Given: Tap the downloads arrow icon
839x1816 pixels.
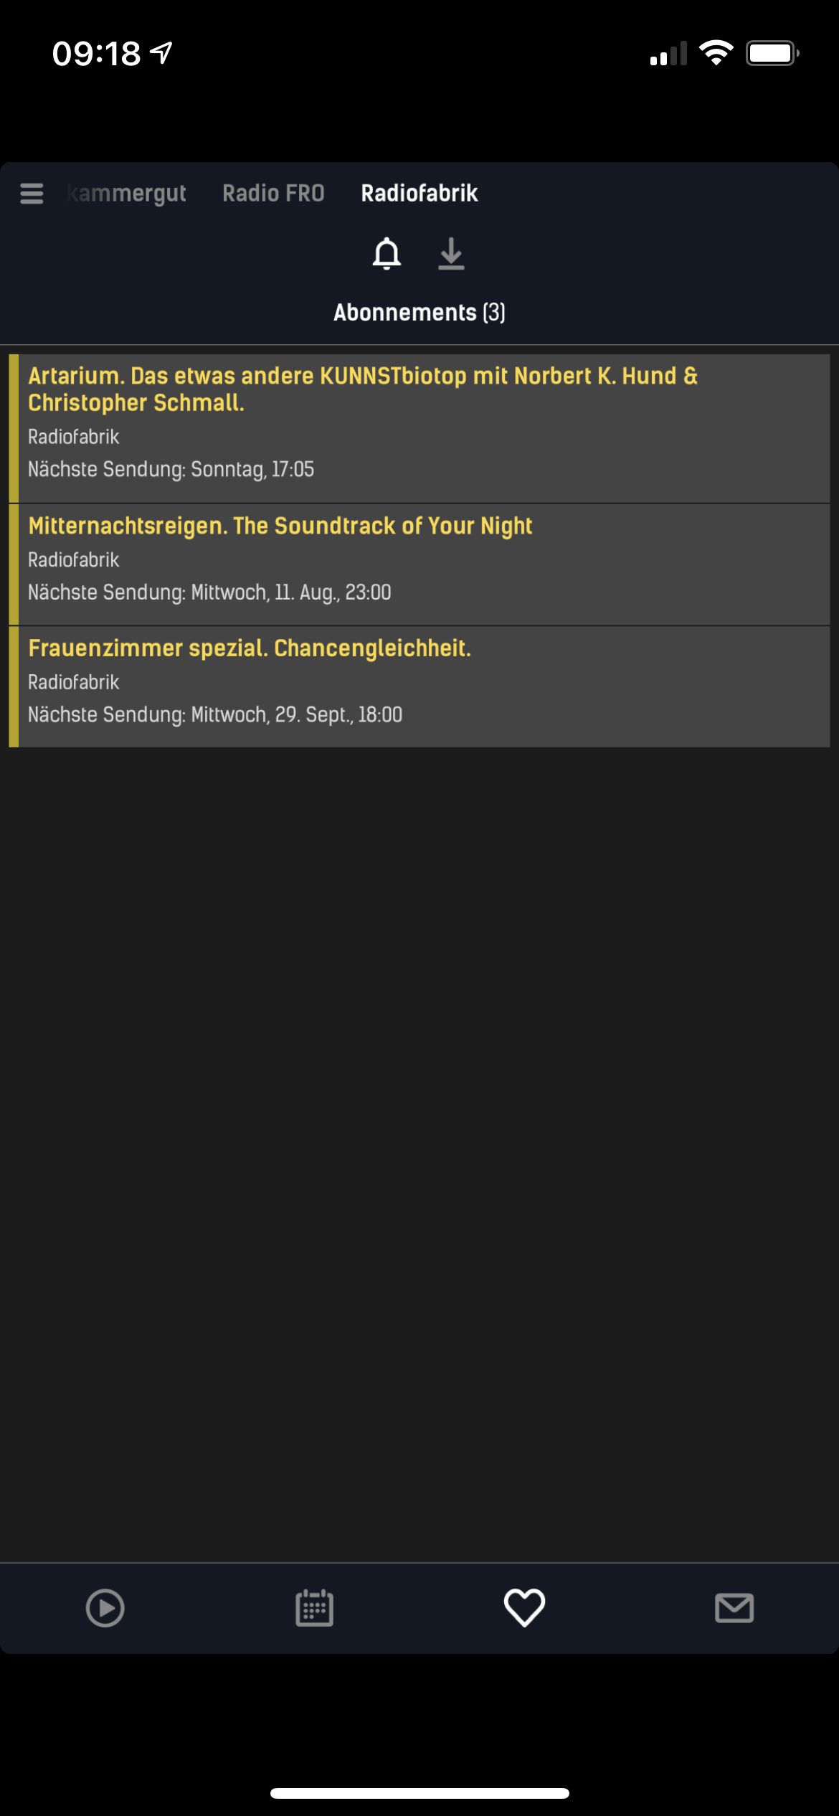Looking at the screenshot, I should coord(451,254).
